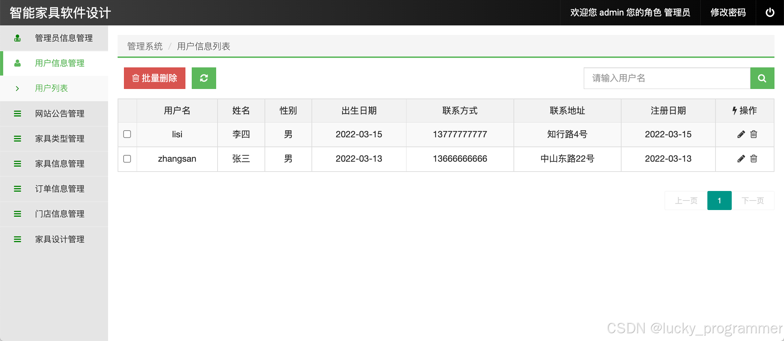Click the 联系地址 column header

pos(567,110)
